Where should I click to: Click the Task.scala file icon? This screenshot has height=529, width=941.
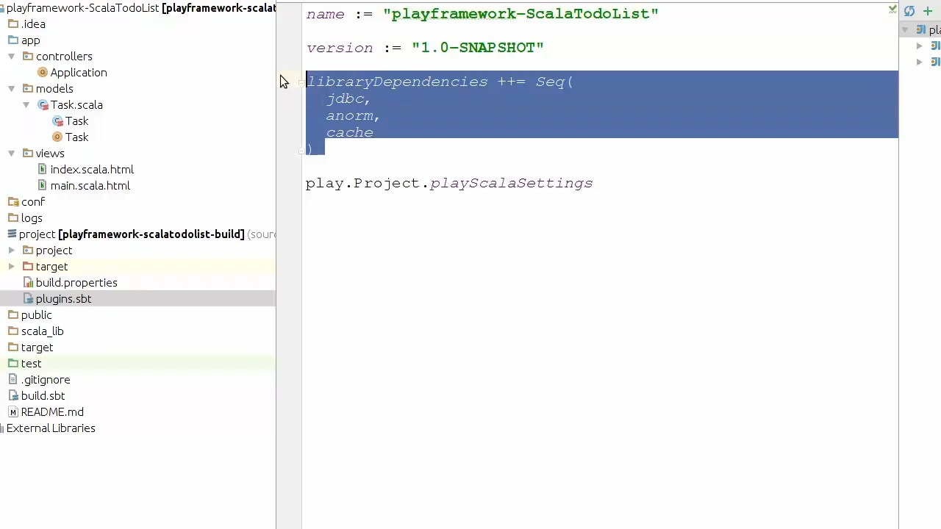(x=43, y=105)
